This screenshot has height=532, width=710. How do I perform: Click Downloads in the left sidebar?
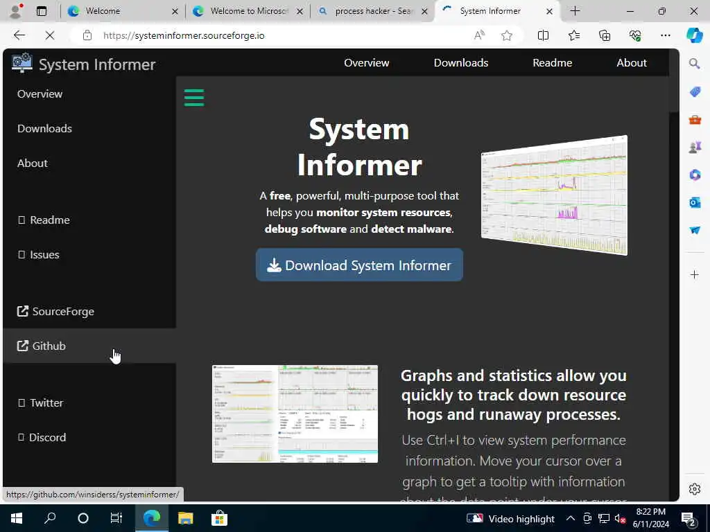tap(44, 128)
